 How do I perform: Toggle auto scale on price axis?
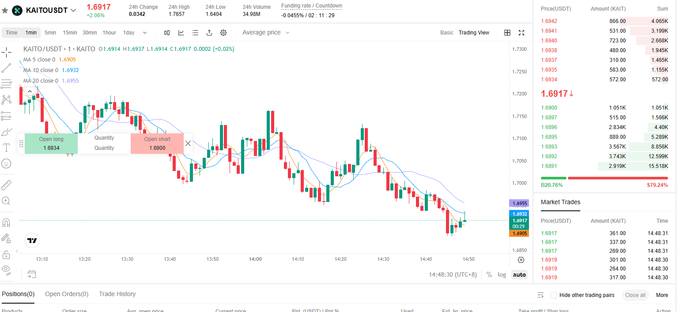click(x=519, y=274)
